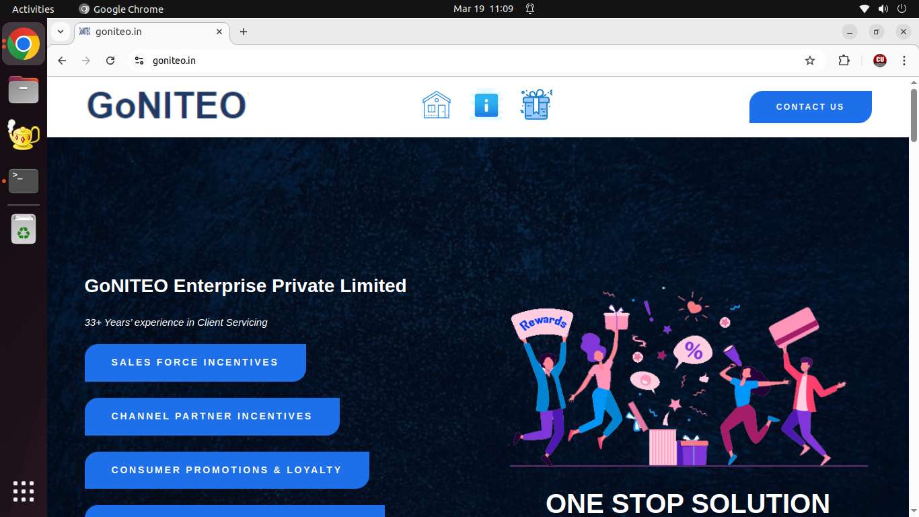
Task: Open the house-shaped Home icon
Action: 436,105
